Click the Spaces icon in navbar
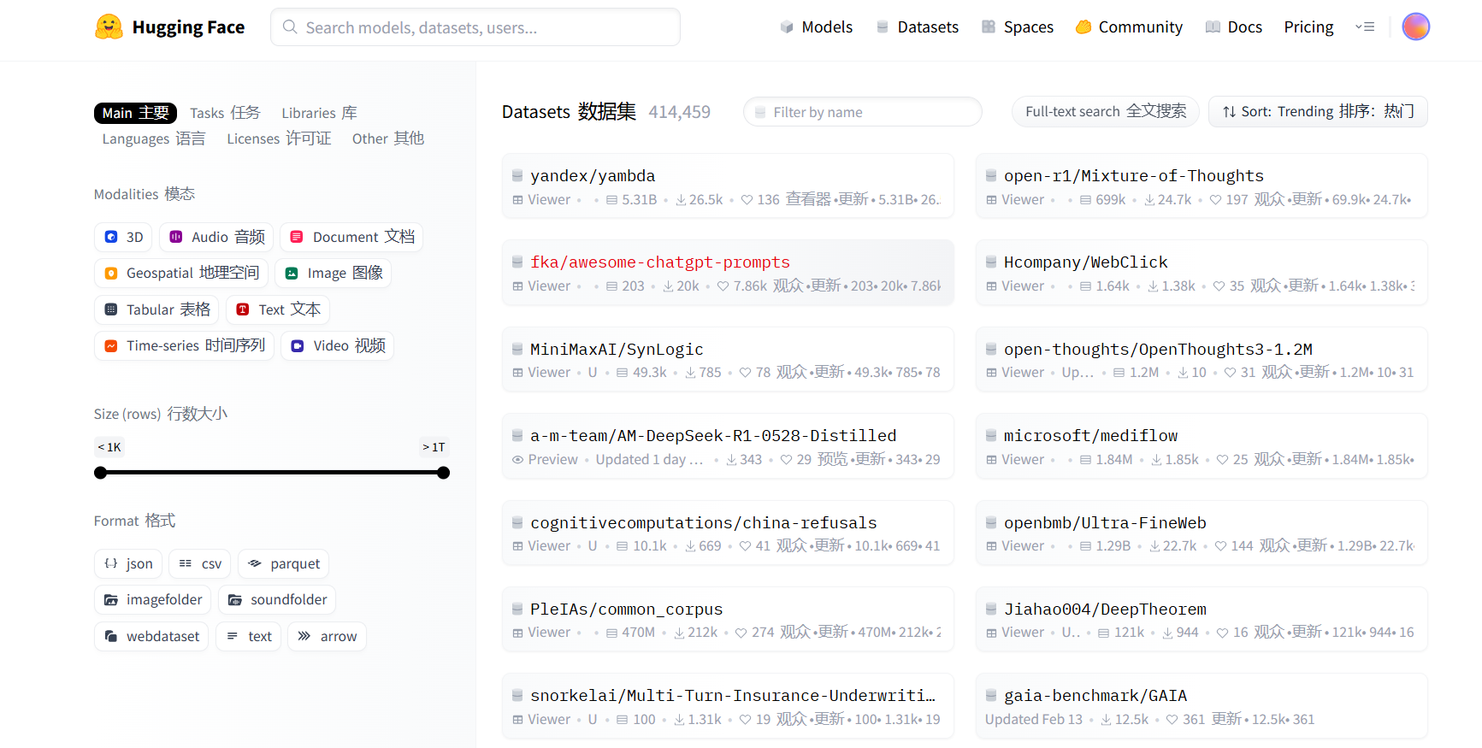The width and height of the screenshot is (1482, 748). pyautogui.click(x=989, y=27)
